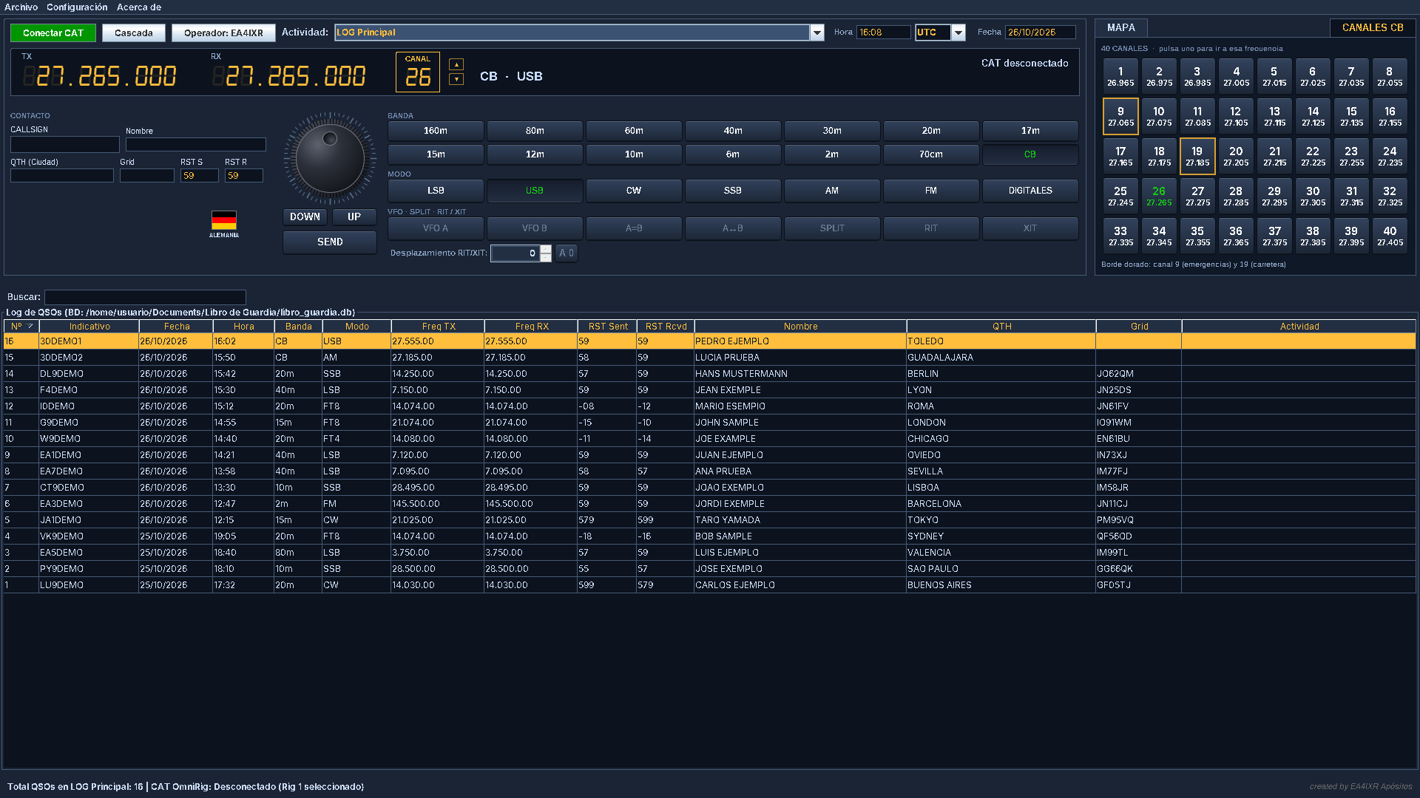This screenshot has width=1420, height=798.
Task: Click the channel up arrow next to CANAL
Action: [456, 64]
